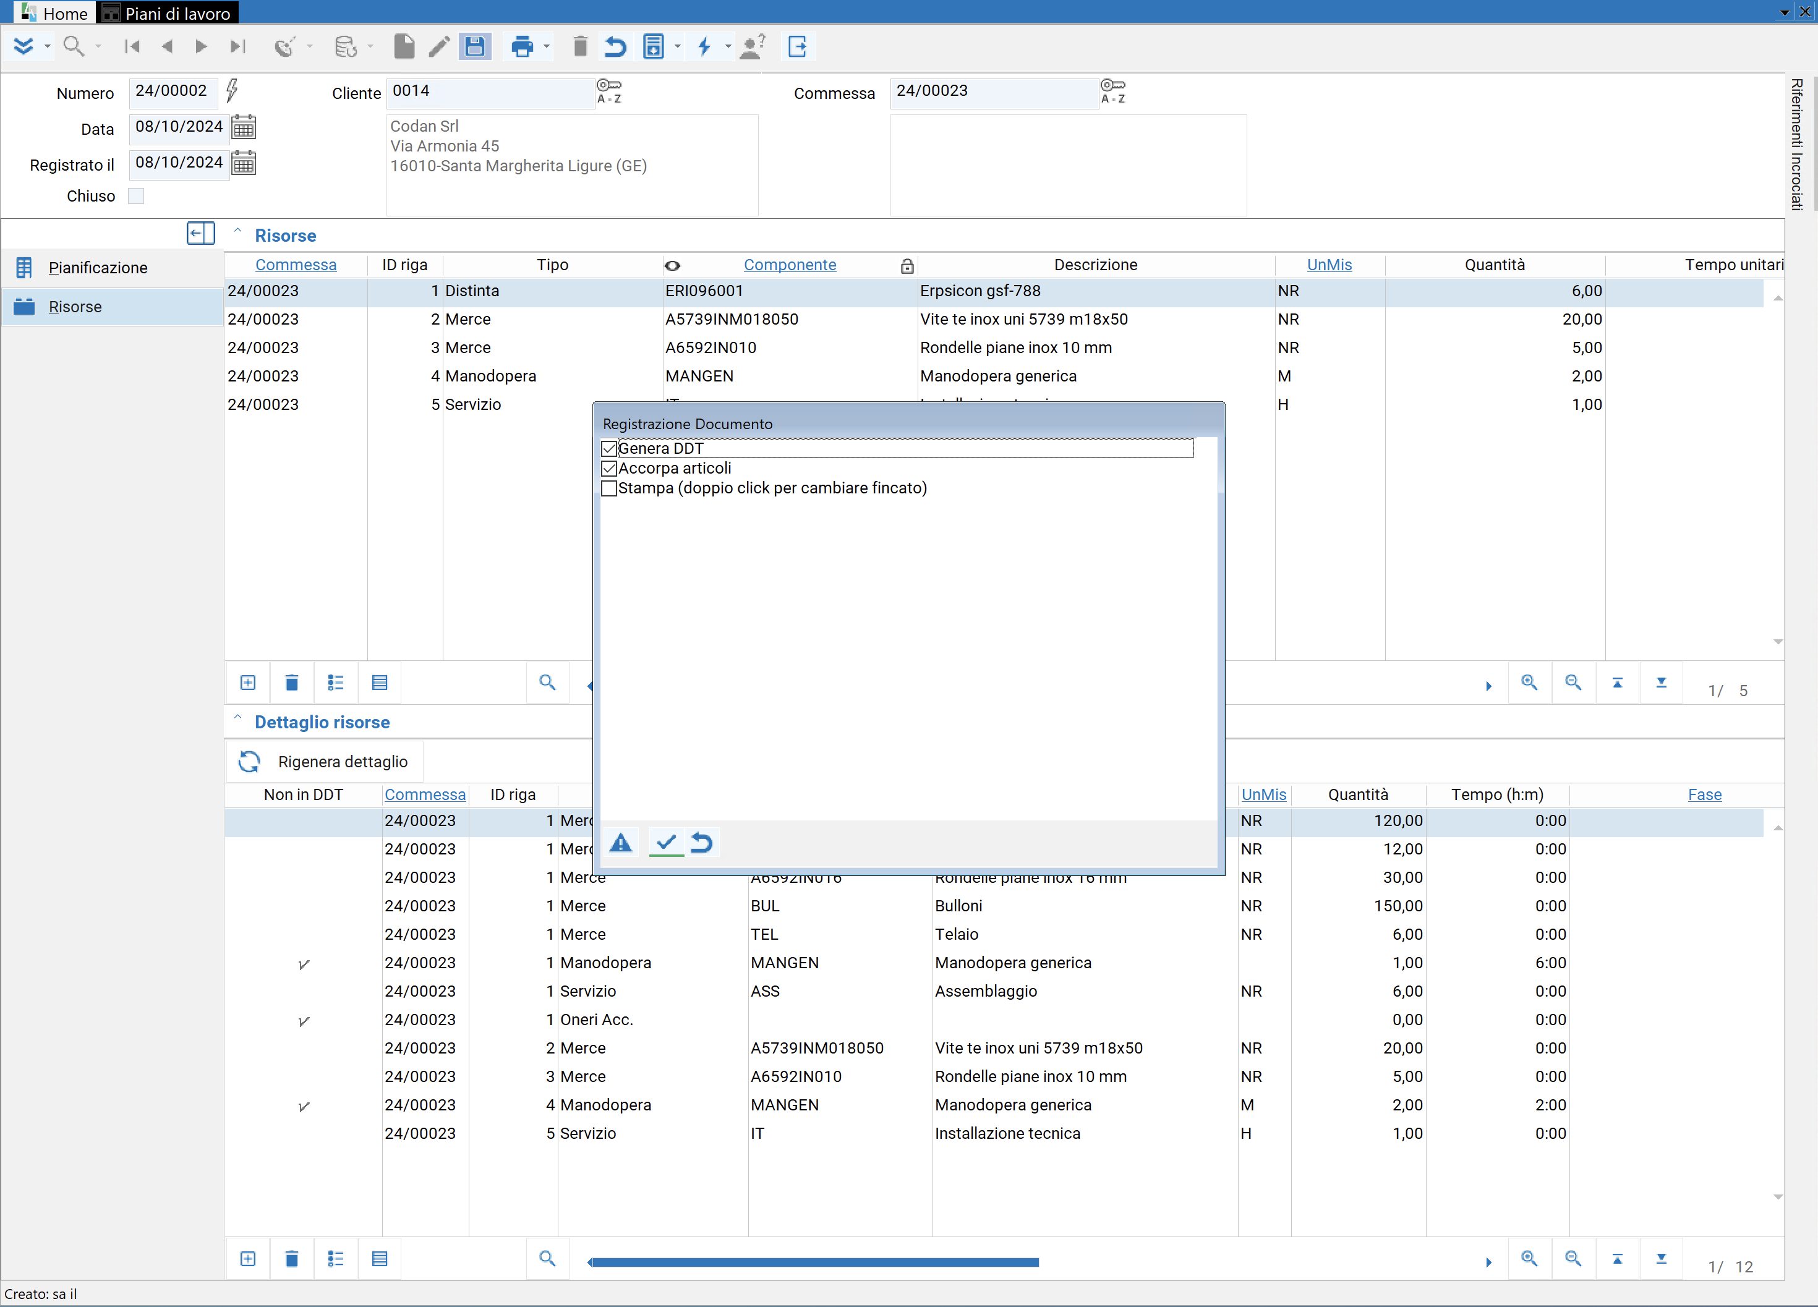Open Cliente lookup key A-Z icon
1818x1307 pixels.
[x=609, y=92]
